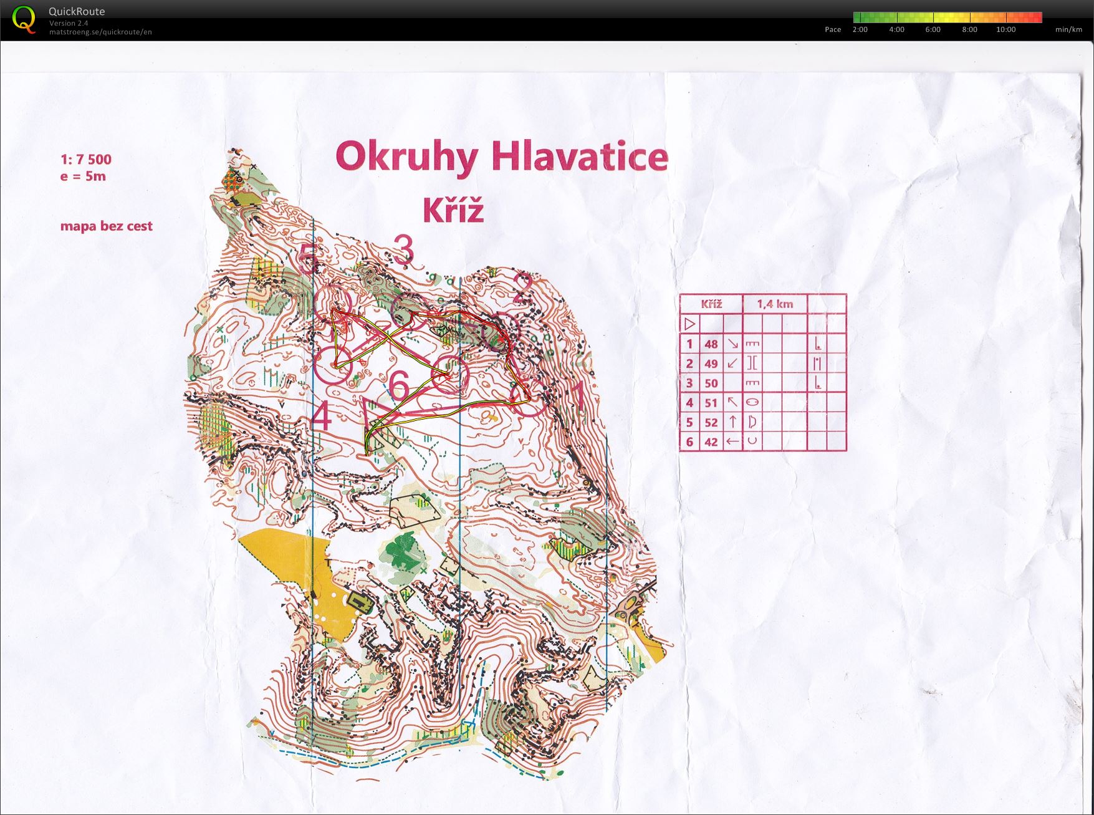Viewport: 1094px width, 815px height.
Task: Click the passage symbol in row 49
Action: (752, 363)
